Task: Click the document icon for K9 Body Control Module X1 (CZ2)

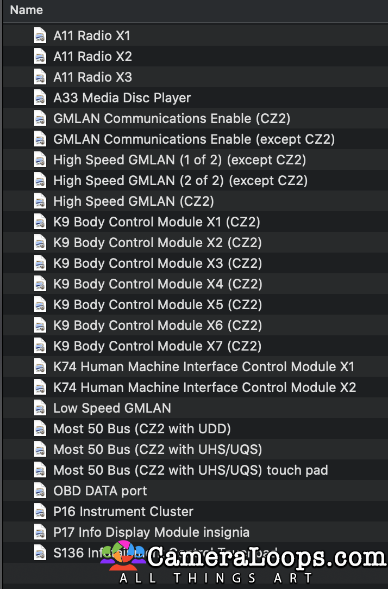Action: pos(40,222)
